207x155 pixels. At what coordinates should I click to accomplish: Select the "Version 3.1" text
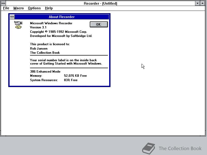click(x=38, y=27)
